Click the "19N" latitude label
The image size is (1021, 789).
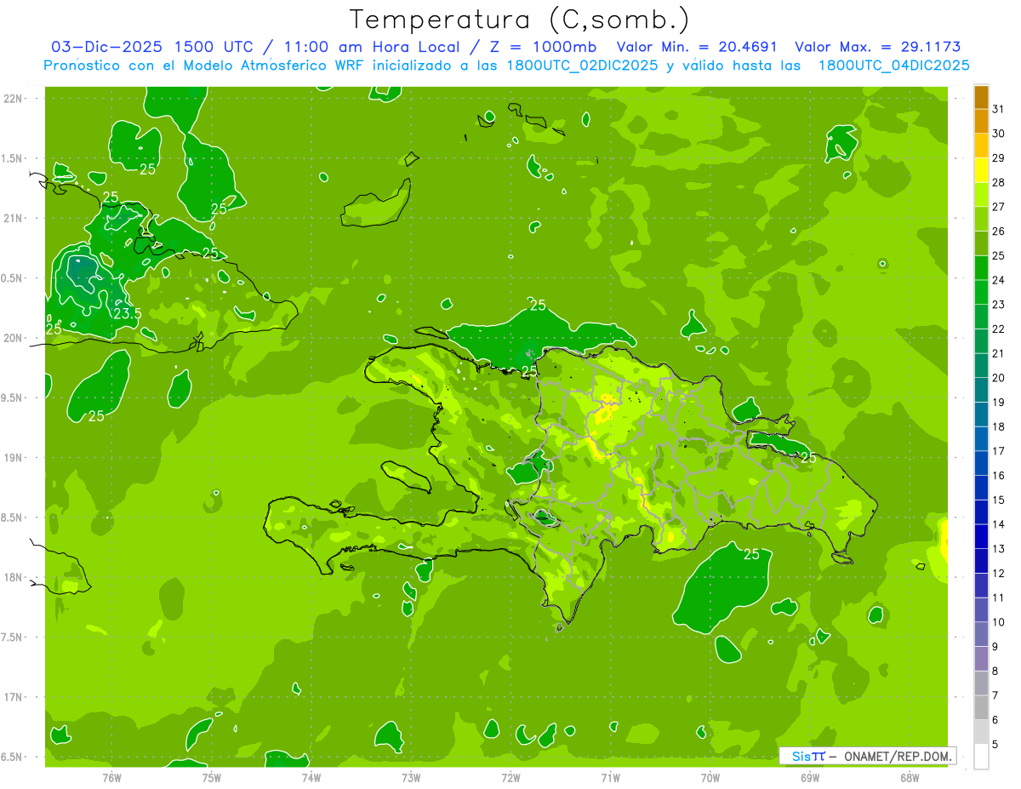[13, 458]
